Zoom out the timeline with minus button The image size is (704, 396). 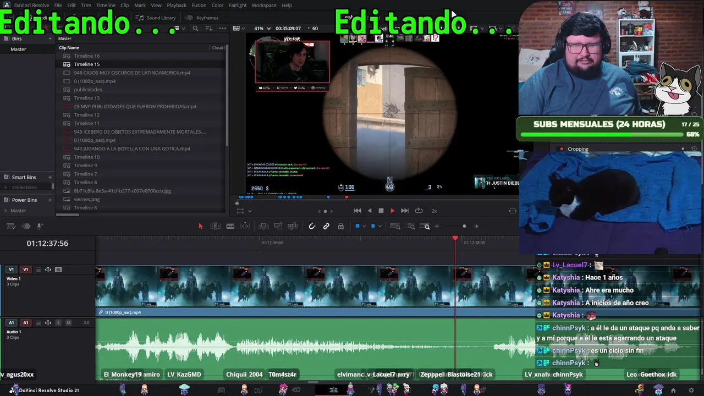pos(437,226)
